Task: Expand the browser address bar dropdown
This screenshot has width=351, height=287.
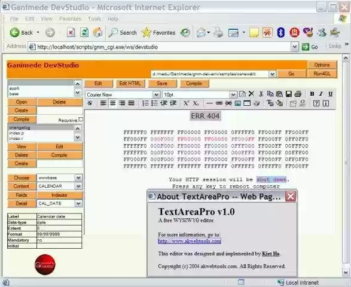Action: point(295,47)
